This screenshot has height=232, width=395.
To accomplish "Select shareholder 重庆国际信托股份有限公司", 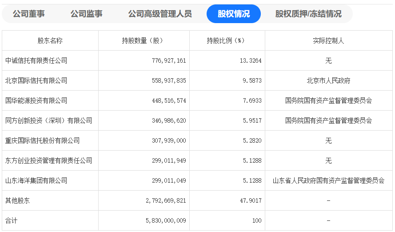I will click(42, 140).
